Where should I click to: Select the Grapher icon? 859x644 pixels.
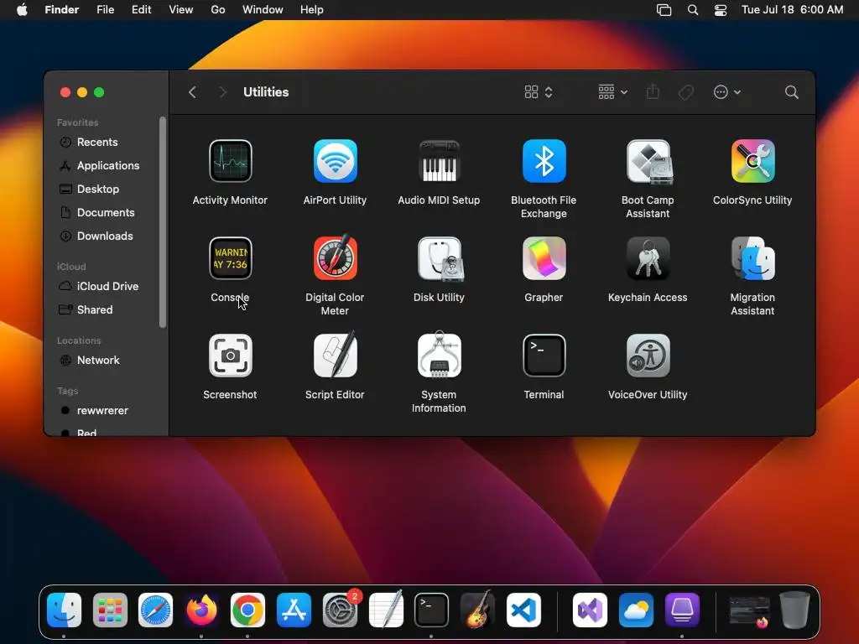[x=544, y=258]
